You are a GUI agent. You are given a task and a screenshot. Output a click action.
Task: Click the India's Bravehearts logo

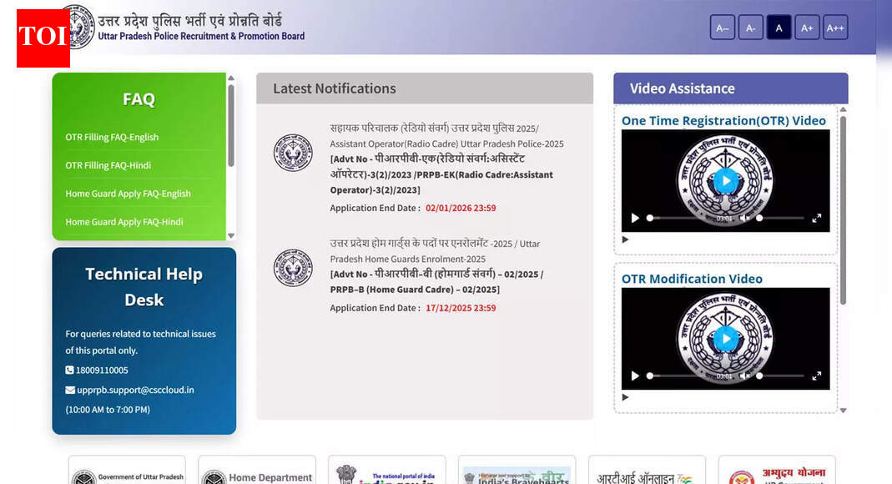coord(517,474)
